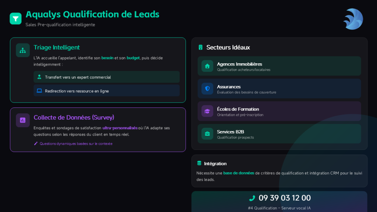Click the Triage Intelligent hierarchy icon
Image resolution: width=377 pixels, height=212 pixels.
23,50
